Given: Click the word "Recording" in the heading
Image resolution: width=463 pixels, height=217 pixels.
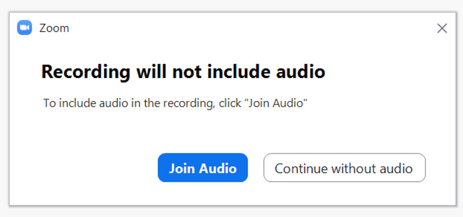Looking at the screenshot, I should [86, 73].
